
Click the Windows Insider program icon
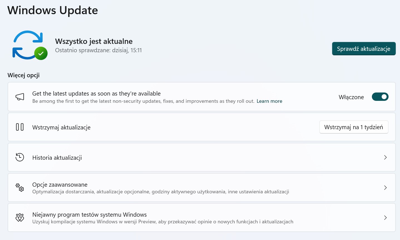coord(19,217)
